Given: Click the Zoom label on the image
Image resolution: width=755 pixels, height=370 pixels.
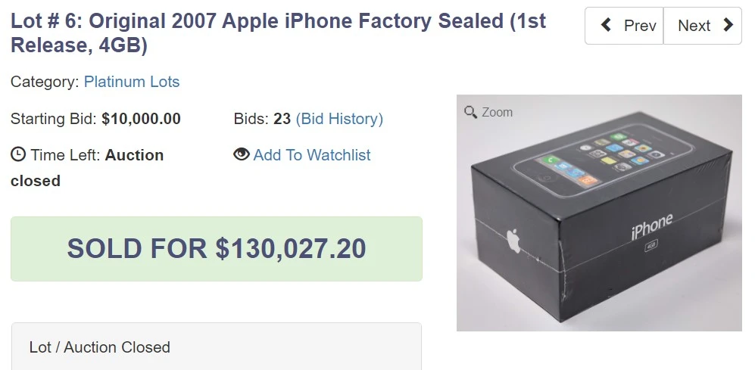Looking at the screenshot, I should pyautogui.click(x=497, y=112).
